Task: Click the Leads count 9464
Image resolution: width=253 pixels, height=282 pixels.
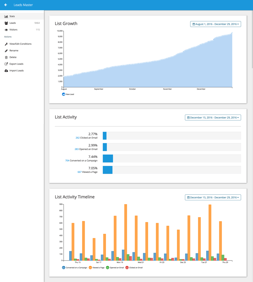Action: 37,23
